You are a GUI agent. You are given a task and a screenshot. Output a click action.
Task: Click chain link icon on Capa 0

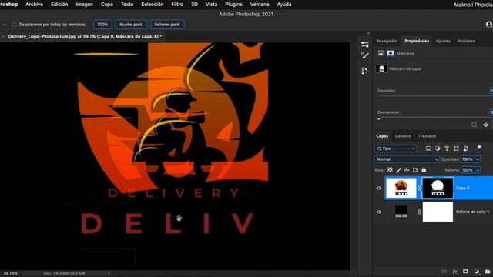coord(419,188)
